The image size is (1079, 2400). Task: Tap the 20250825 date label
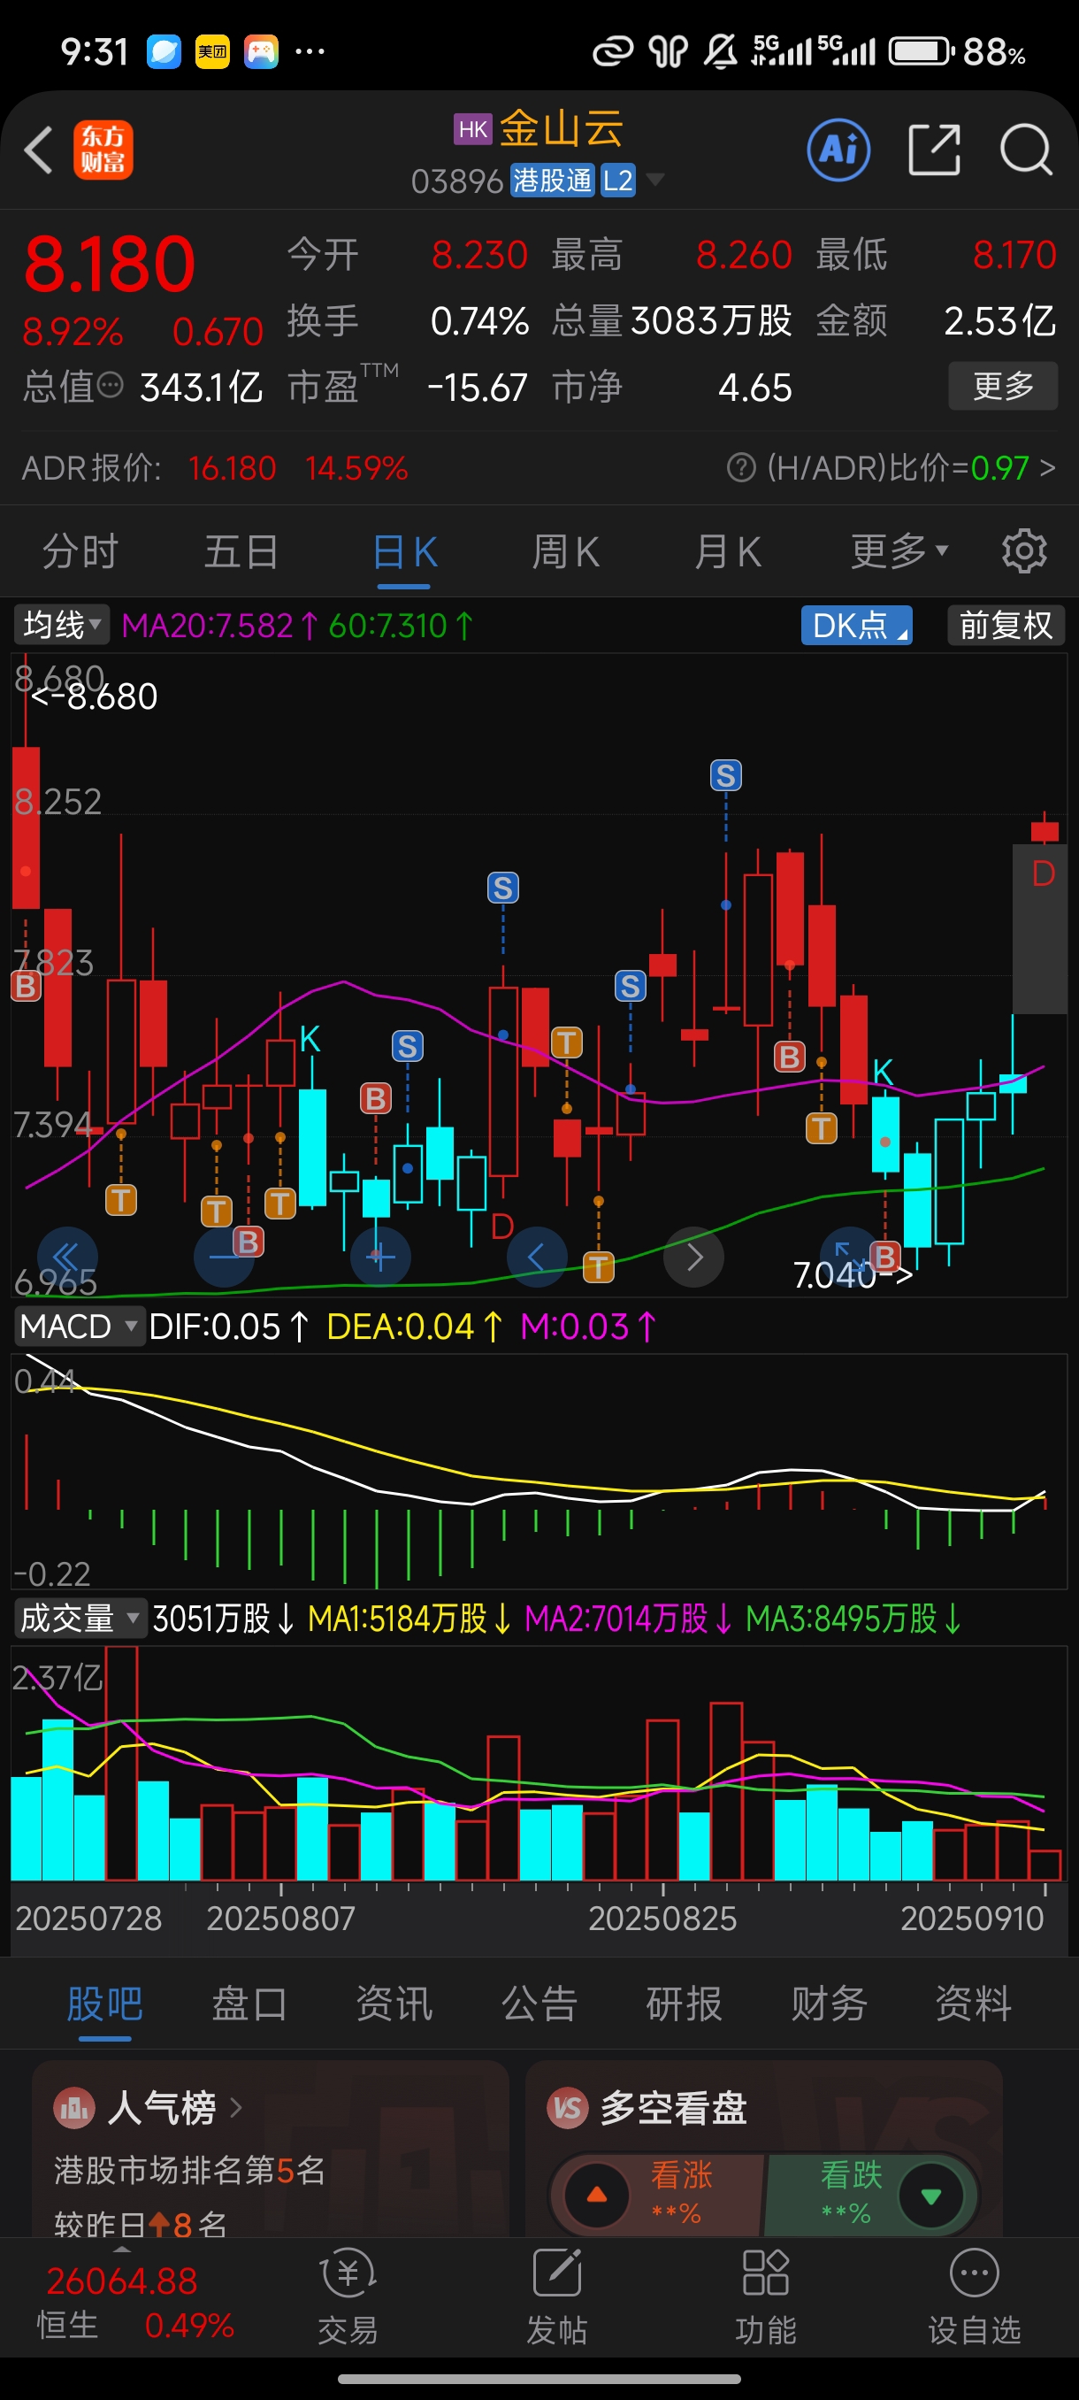click(662, 1918)
